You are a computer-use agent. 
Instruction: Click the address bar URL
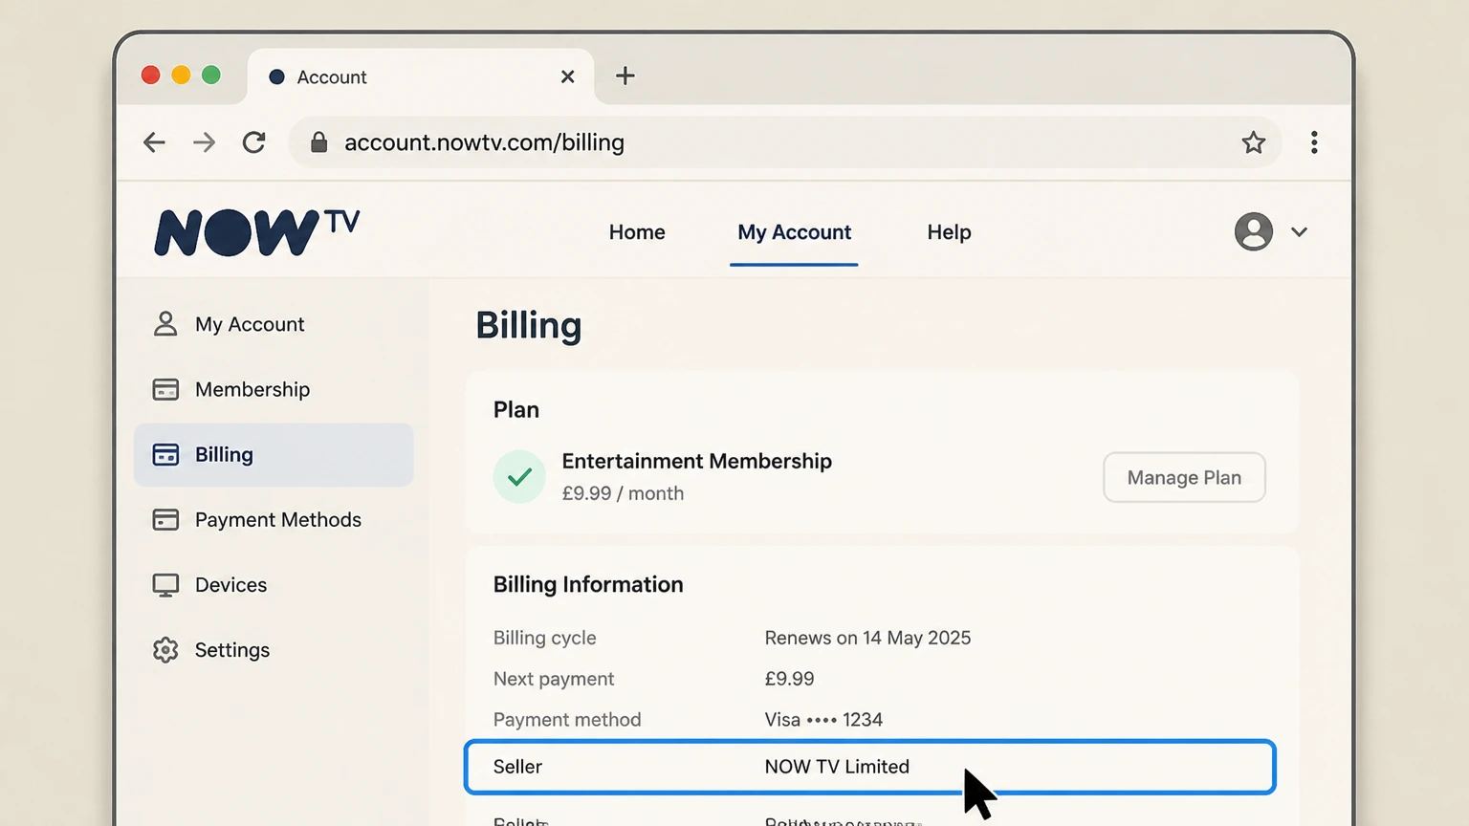[484, 142]
